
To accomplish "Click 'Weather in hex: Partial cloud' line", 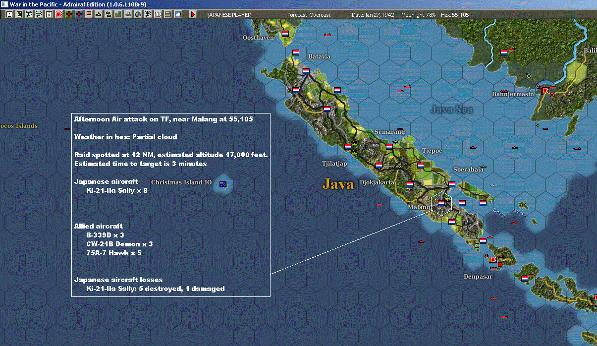I will pyautogui.click(x=126, y=137).
